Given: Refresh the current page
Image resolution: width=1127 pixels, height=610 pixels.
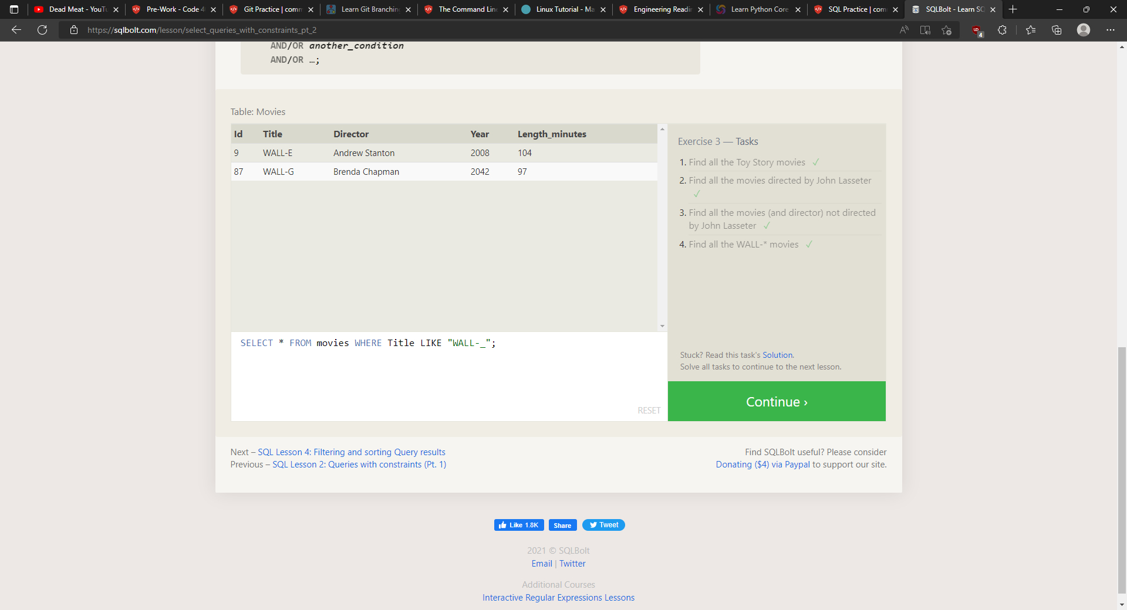Looking at the screenshot, I should tap(42, 30).
